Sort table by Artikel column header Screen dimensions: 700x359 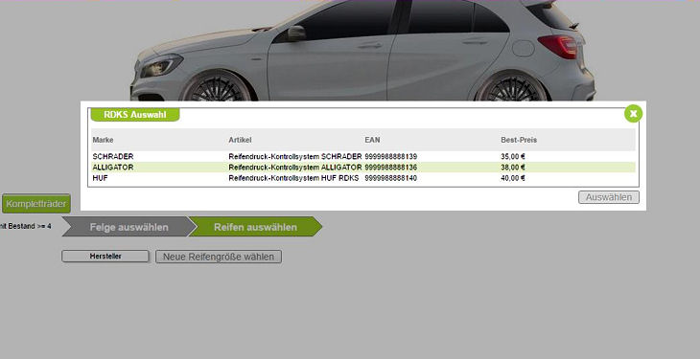(x=240, y=140)
